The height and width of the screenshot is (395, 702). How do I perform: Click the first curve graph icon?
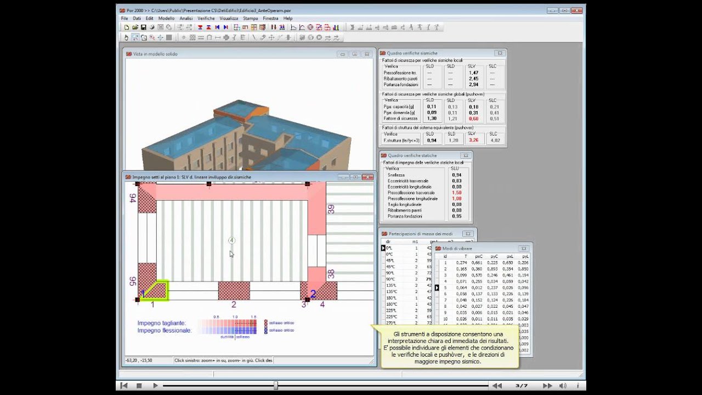tap(293, 27)
